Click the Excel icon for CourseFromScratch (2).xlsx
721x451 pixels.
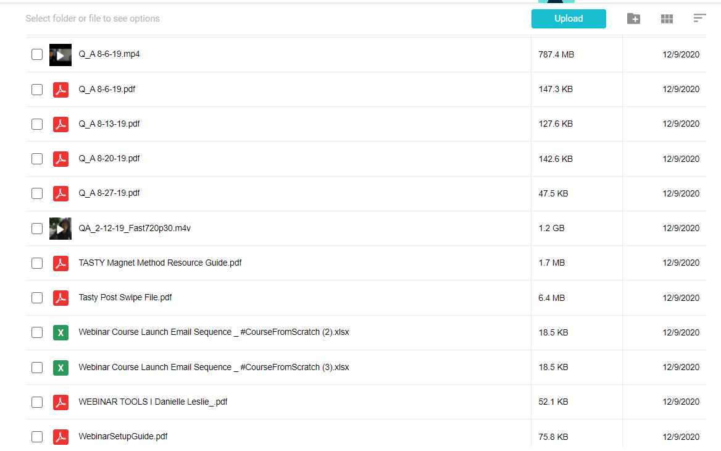tap(60, 333)
